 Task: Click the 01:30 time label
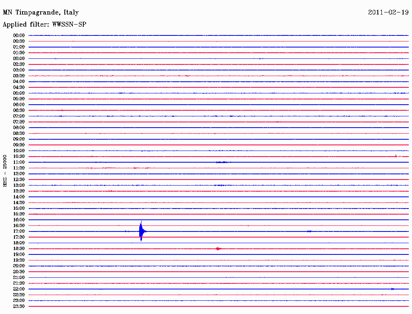tap(19, 53)
